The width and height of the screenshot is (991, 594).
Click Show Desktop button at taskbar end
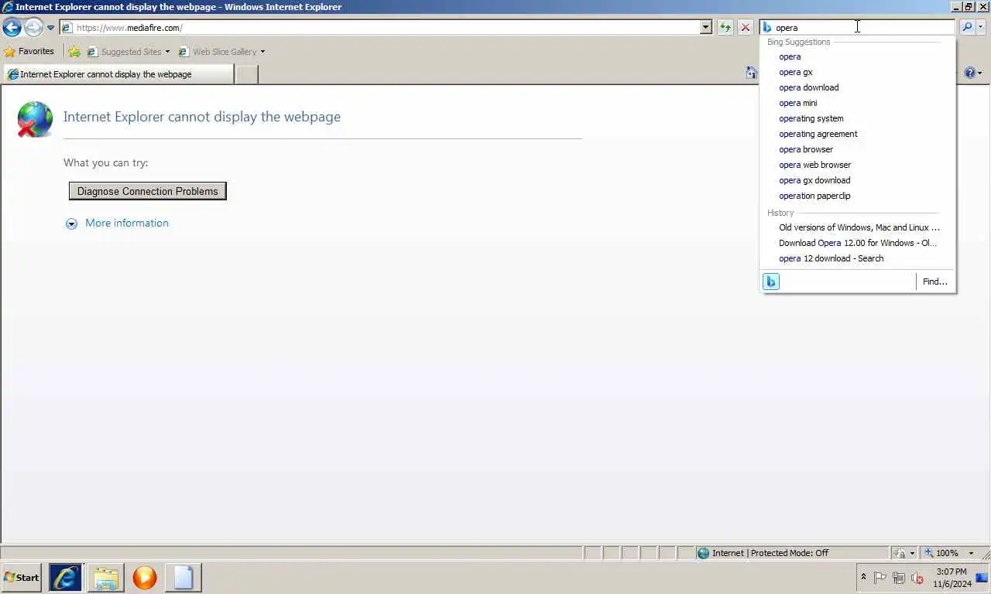[x=983, y=578]
